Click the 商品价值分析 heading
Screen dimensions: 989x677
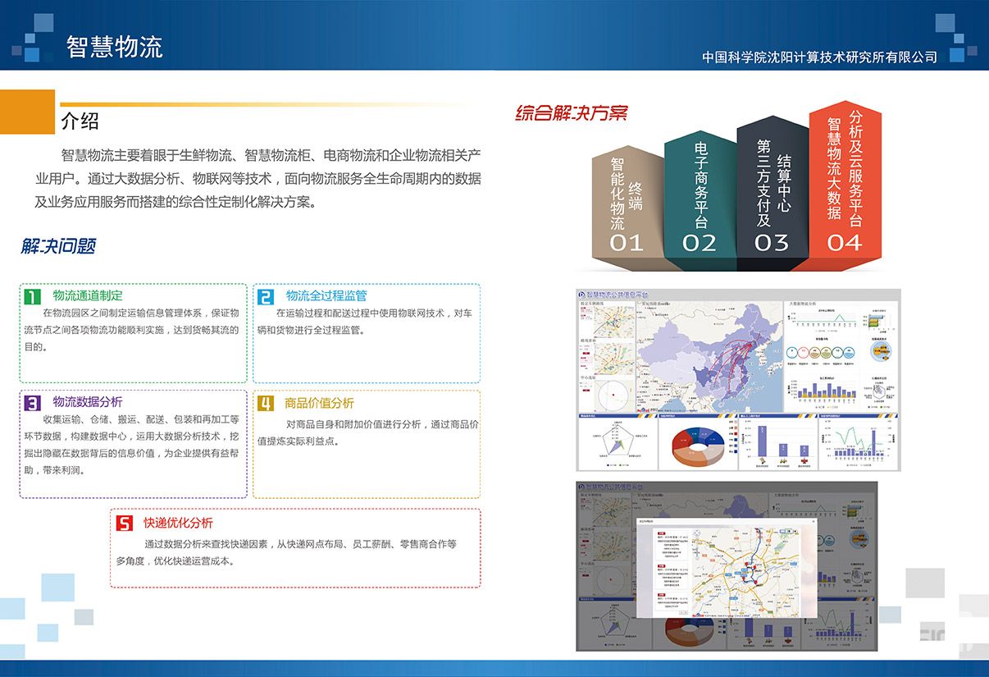(319, 403)
